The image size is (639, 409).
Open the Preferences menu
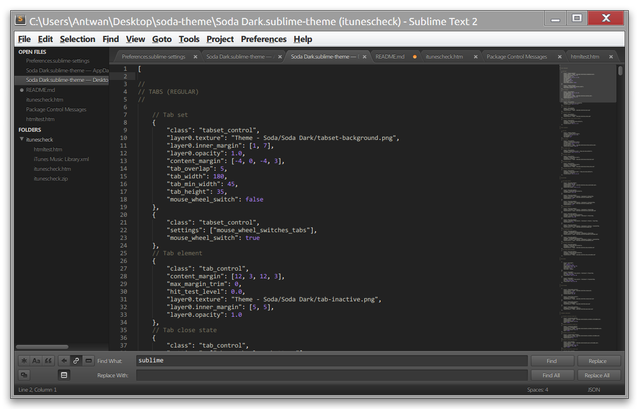pyautogui.click(x=263, y=39)
